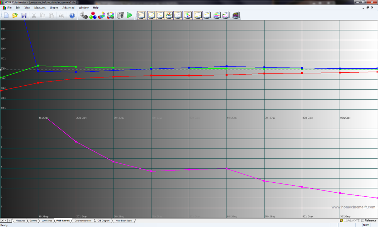378x227 pixels.
Task: Close the current tab with the X button
Action: click(2, 220)
